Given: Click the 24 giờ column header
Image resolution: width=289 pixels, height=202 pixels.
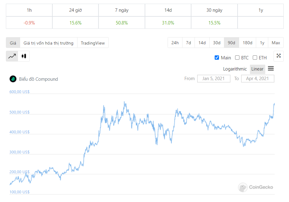Looking at the screenshot, I should 75,10.
